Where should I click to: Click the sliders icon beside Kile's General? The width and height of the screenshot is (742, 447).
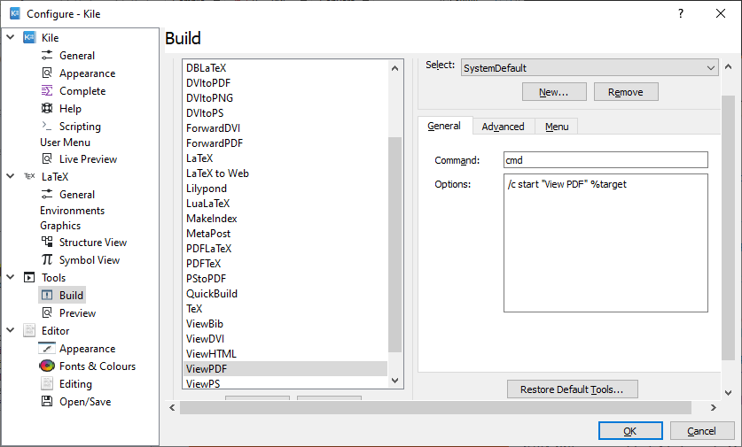point(47,55)
